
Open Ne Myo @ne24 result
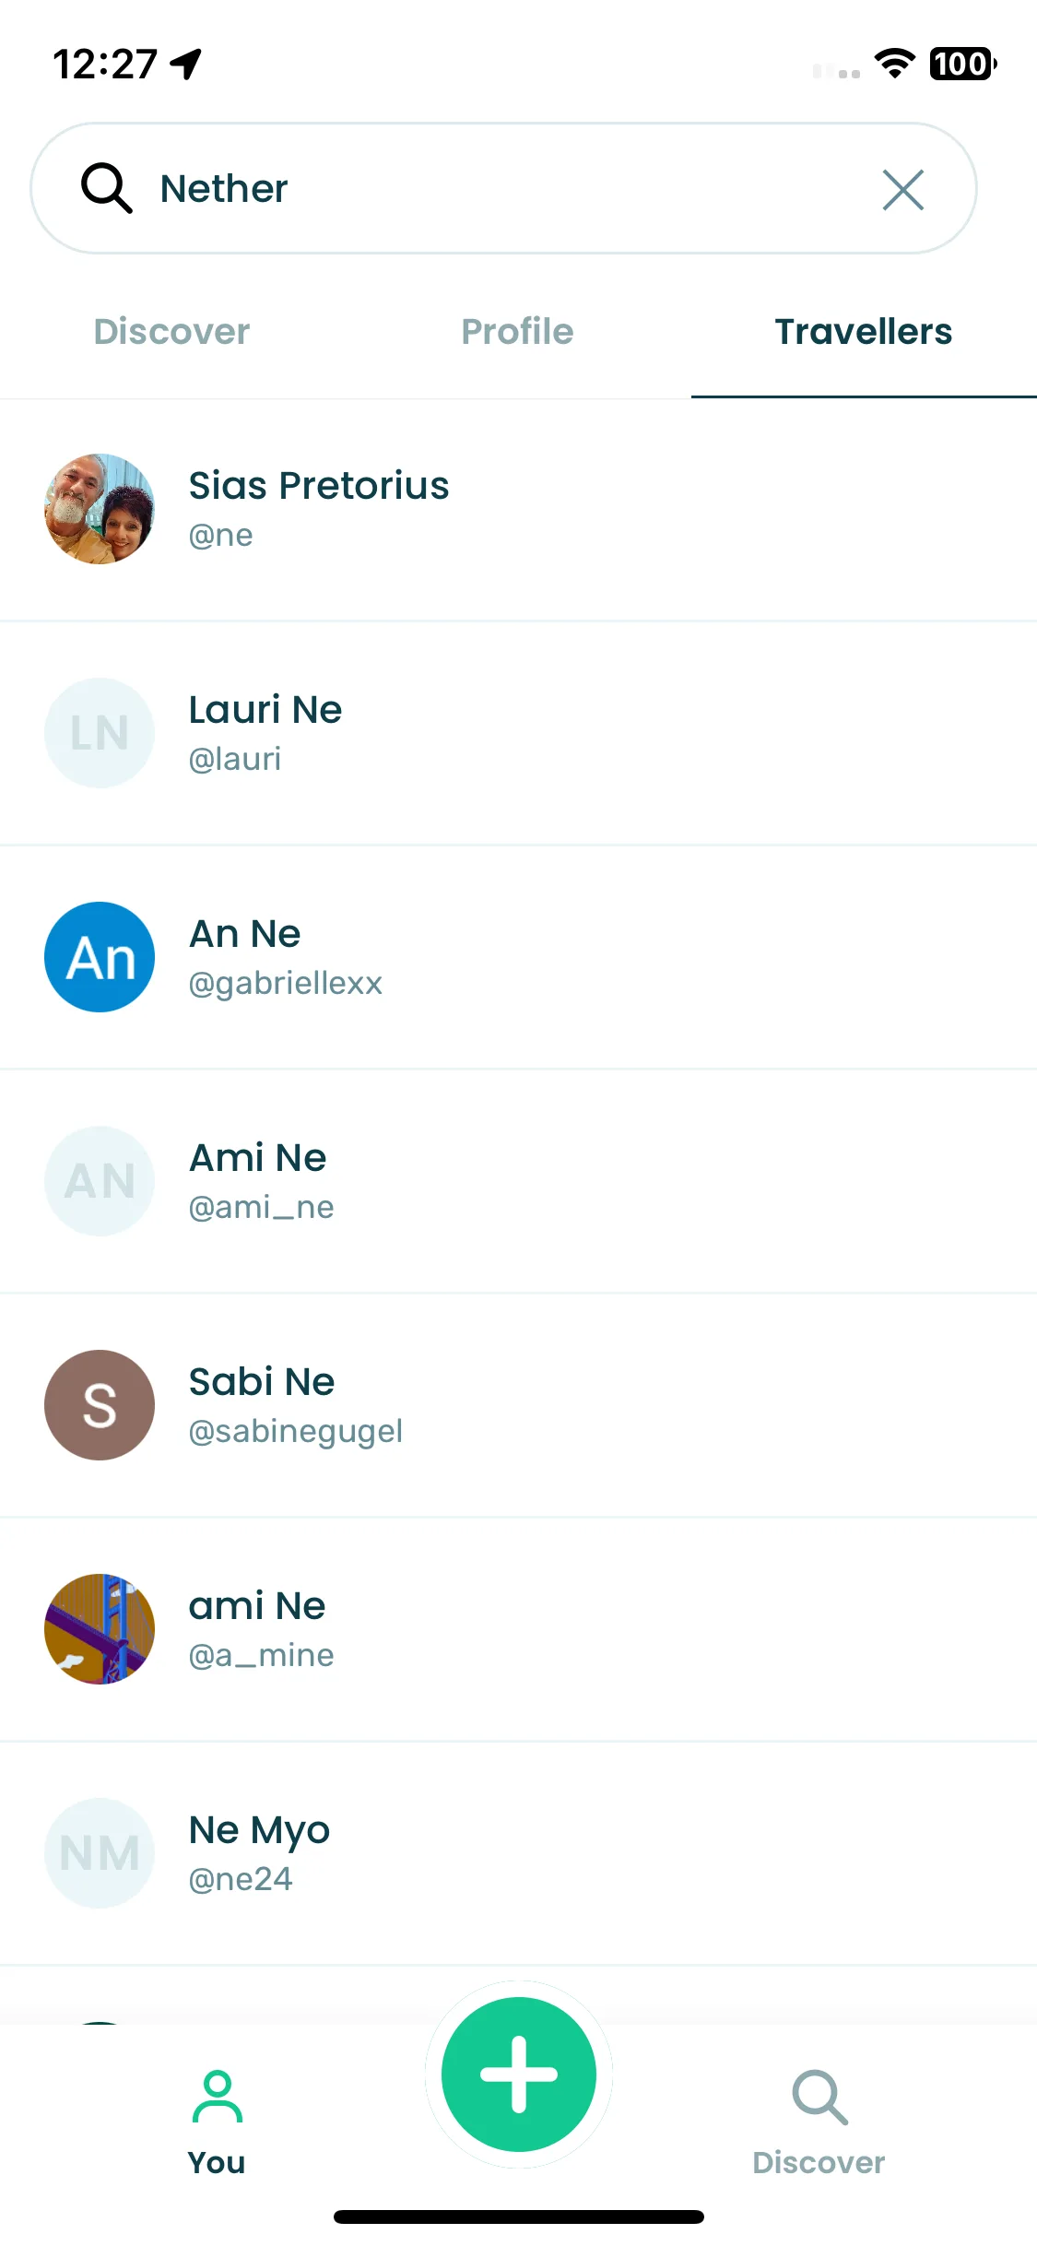click(518, 1853)
